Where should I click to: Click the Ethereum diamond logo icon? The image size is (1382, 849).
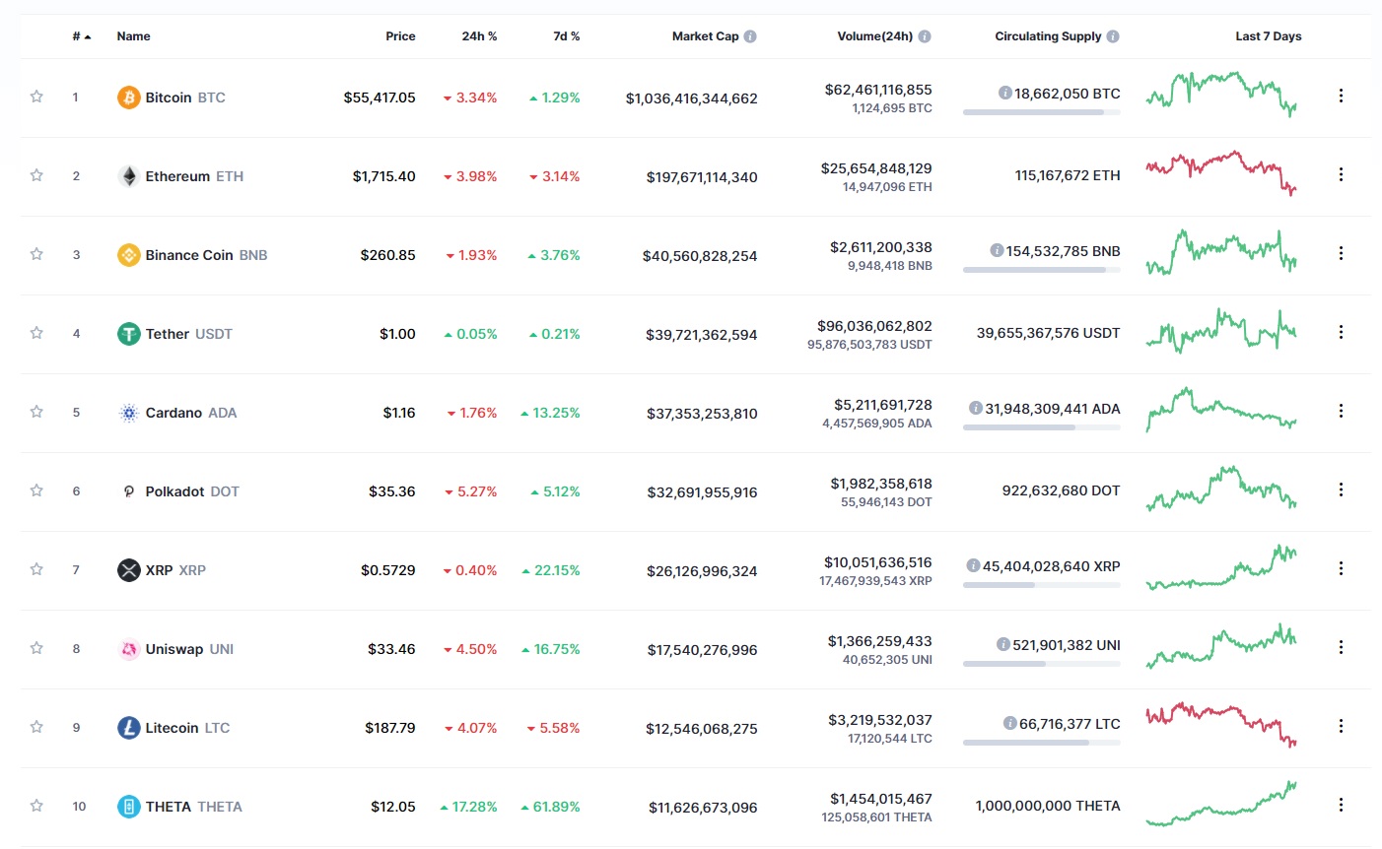(128, 176)
